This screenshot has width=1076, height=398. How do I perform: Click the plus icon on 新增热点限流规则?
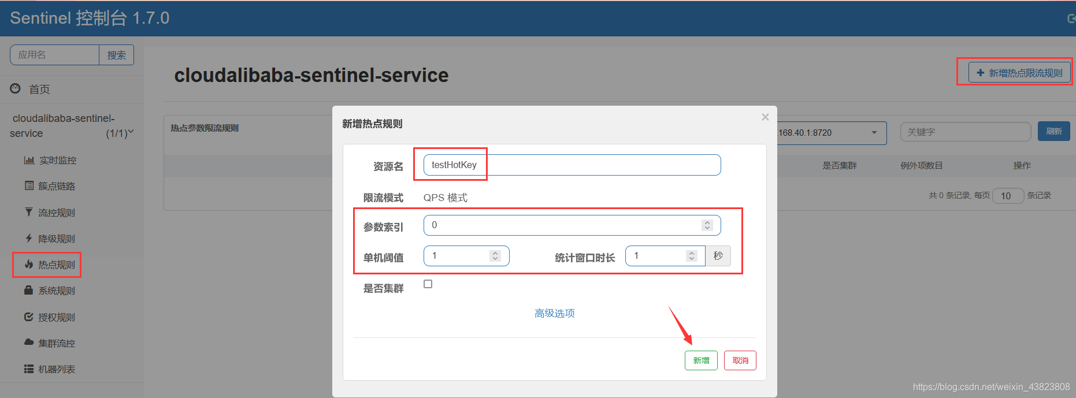(980, 73)
